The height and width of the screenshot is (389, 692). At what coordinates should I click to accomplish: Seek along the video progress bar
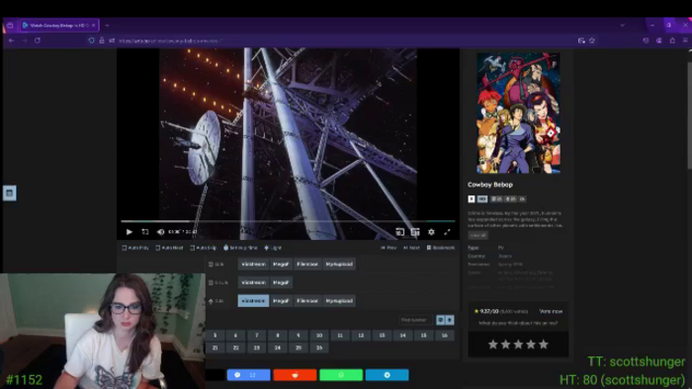289,221
